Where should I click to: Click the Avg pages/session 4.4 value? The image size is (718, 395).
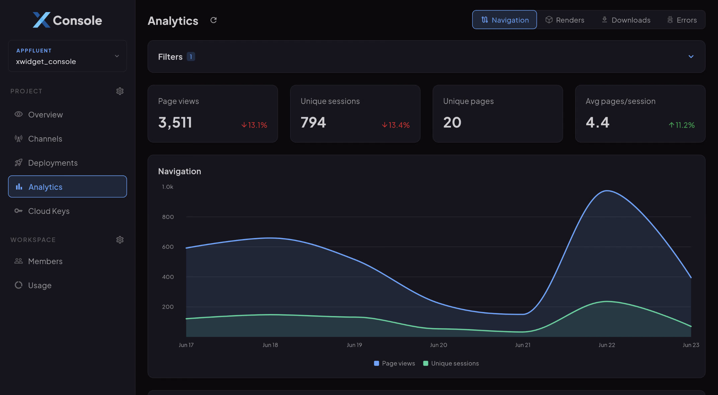point(598,123)
